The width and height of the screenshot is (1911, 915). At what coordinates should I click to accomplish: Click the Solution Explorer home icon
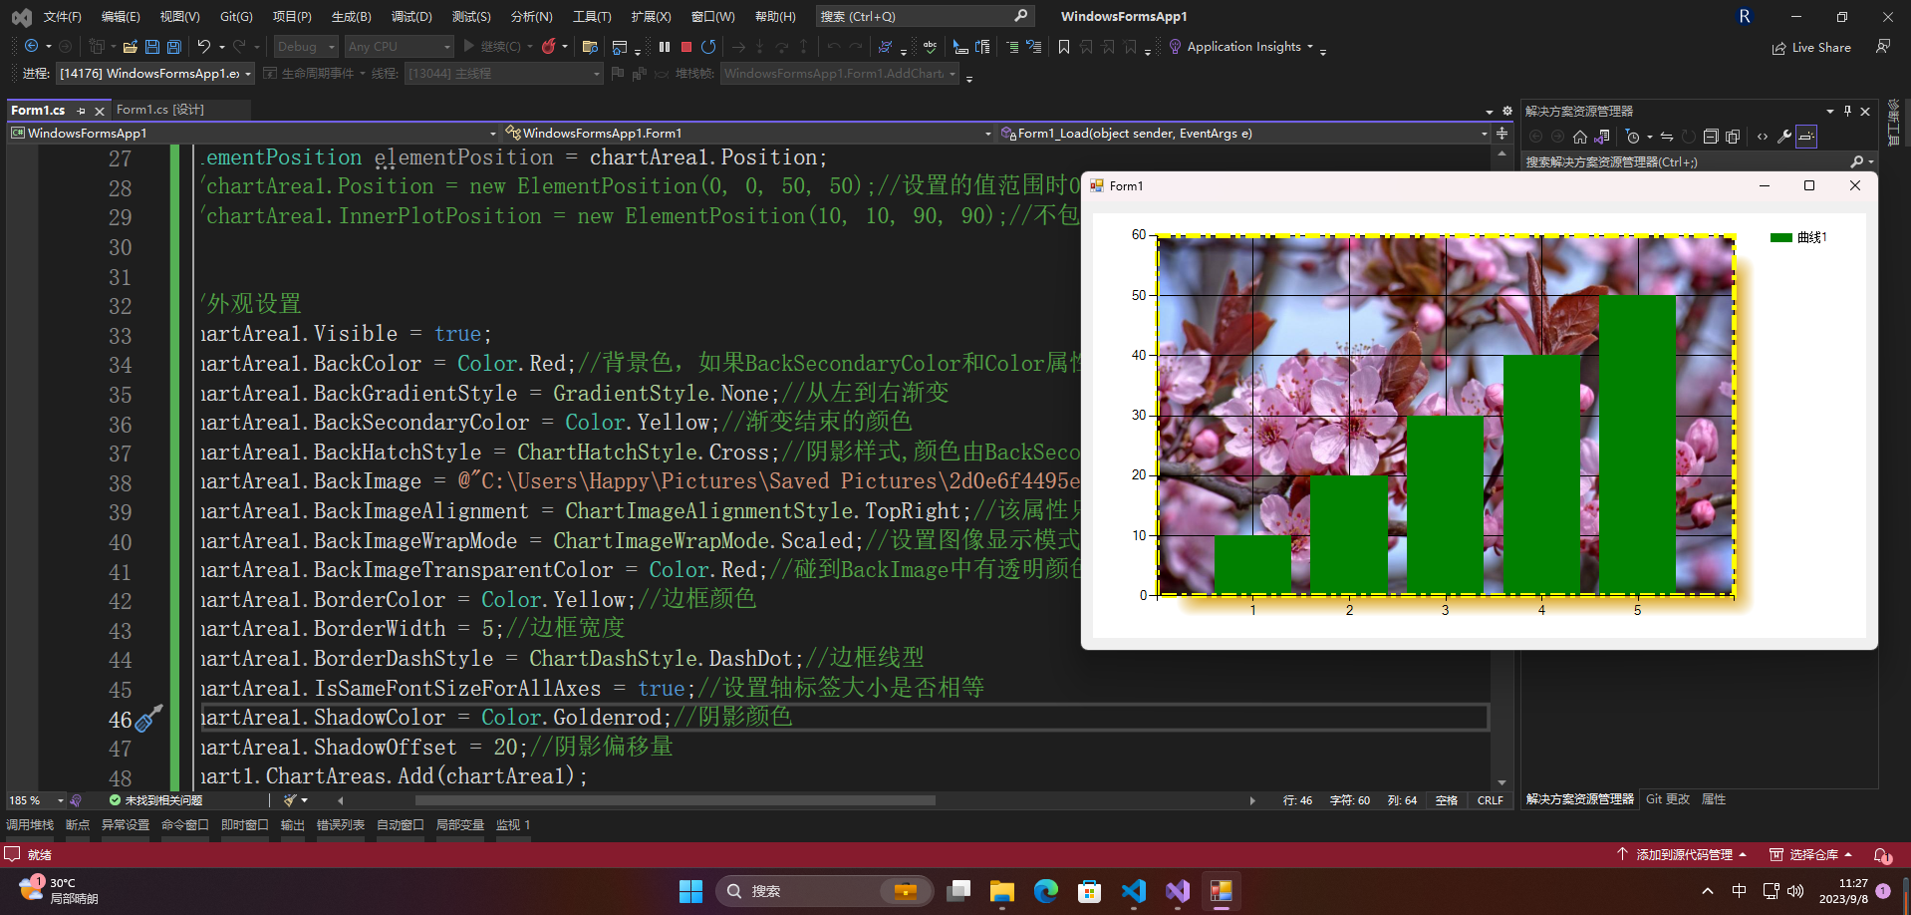[x=1580, y=137]
